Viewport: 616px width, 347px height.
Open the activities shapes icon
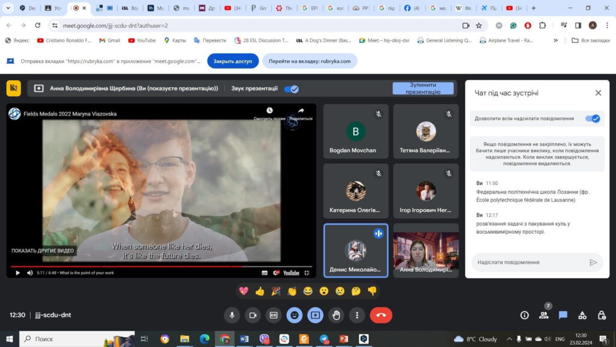tap(582, 315)
